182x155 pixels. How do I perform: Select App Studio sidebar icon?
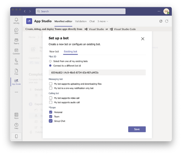(x=16, y=82)
